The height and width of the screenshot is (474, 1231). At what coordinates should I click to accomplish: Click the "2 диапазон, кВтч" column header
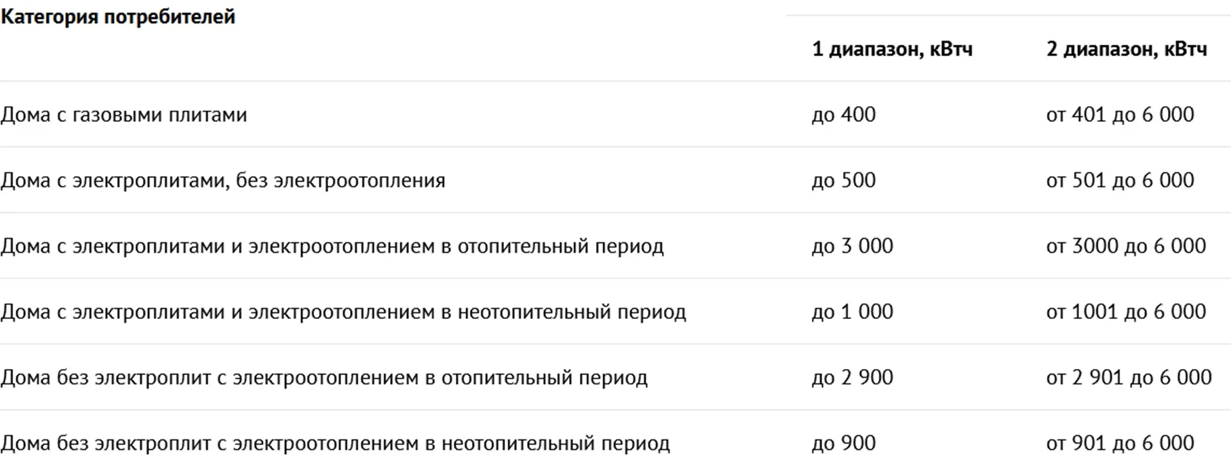point(1126,49)
